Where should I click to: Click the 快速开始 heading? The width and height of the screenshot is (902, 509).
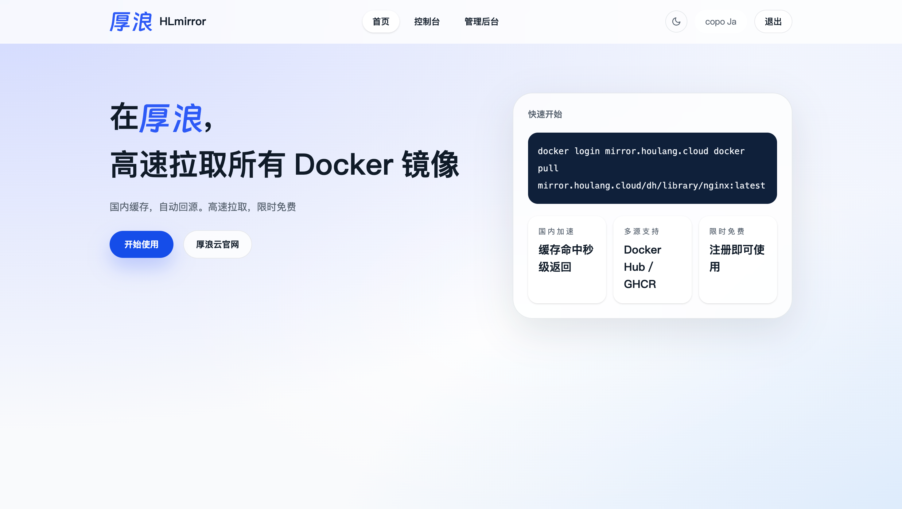tap(545, 115)
